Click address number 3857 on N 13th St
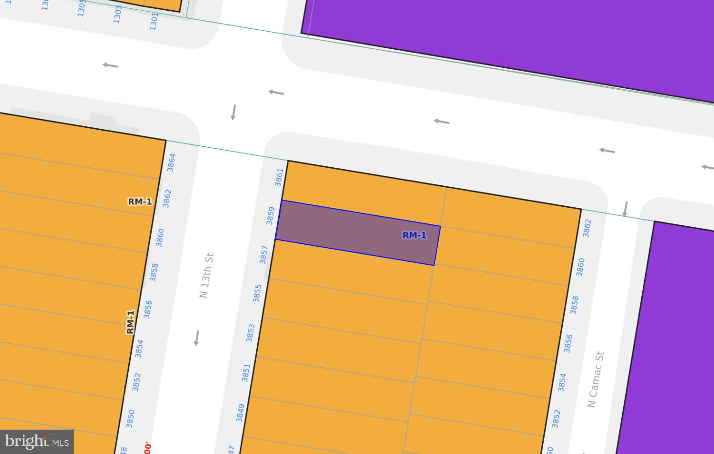Screen dimensions: 714x454 pyautogui.click(x=264, y=254)
